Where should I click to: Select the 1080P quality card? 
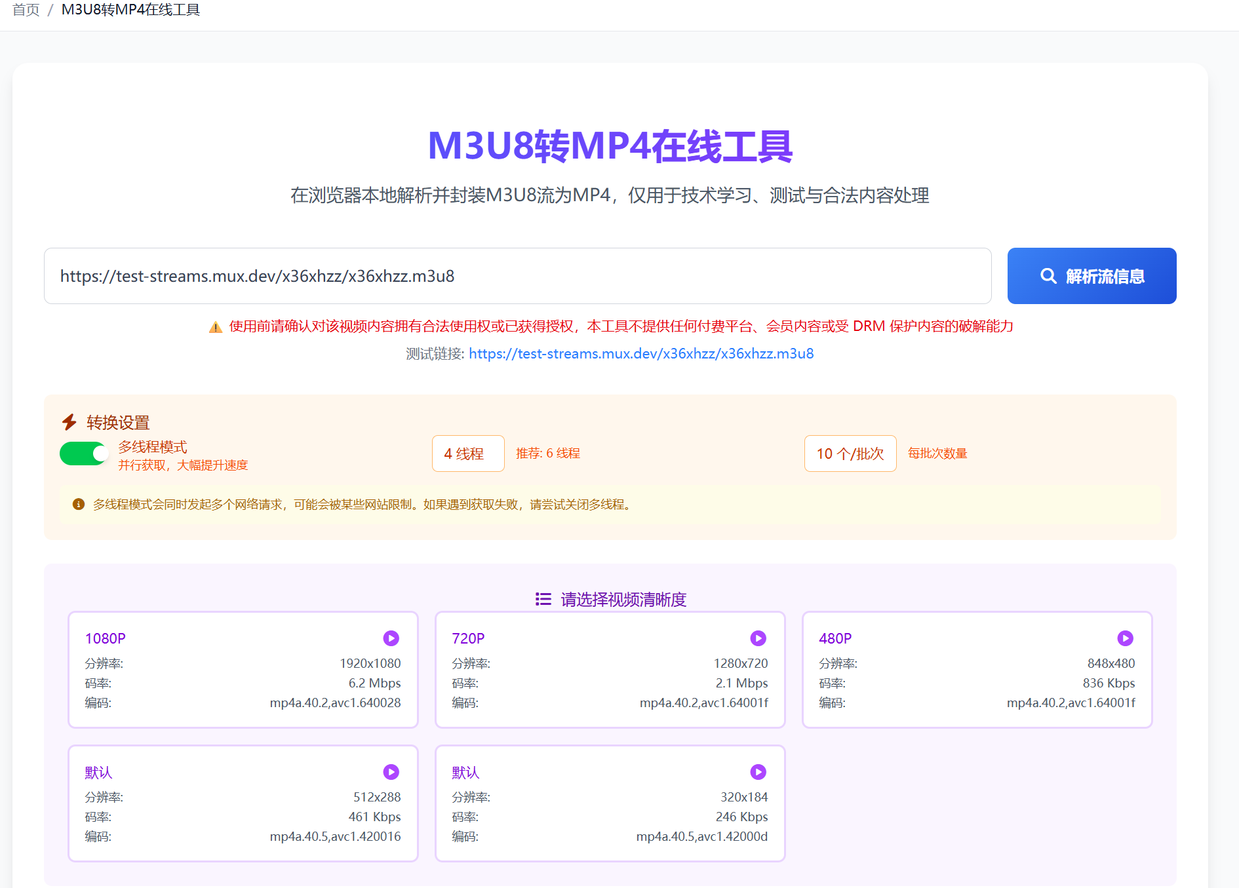pyautogui.click(x=243, y=670)
